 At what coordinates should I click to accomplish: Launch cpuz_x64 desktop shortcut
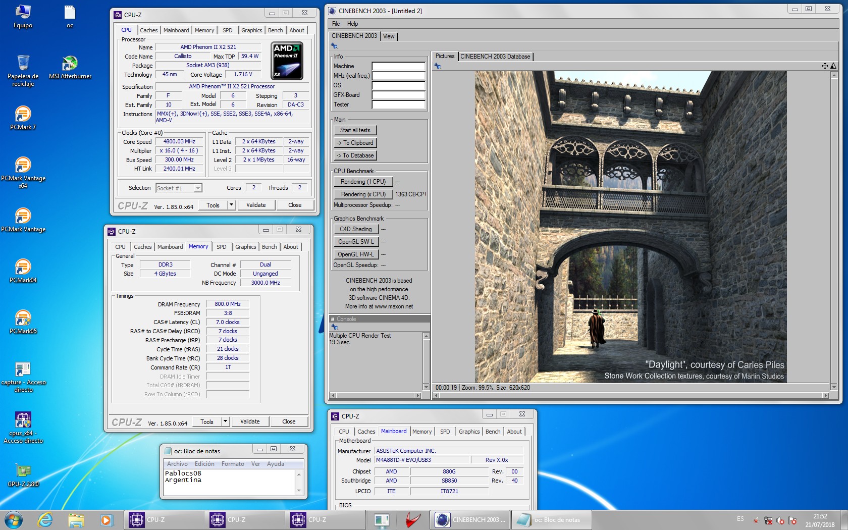coord(23,428)
